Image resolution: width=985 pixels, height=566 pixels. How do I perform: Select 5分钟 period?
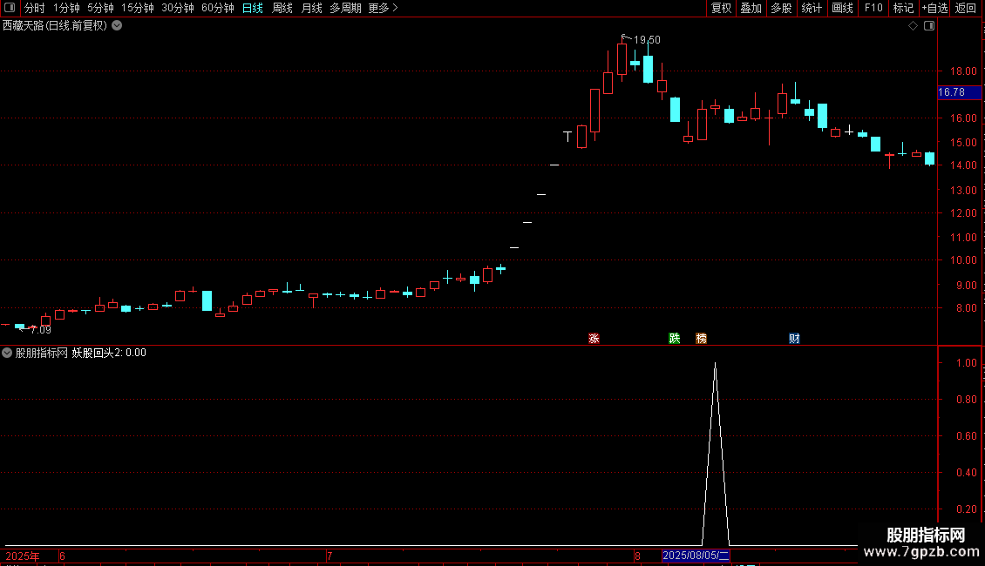pos(100,8)
